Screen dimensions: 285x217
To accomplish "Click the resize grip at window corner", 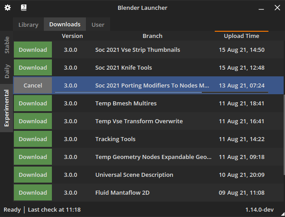I will pos(283,215).
